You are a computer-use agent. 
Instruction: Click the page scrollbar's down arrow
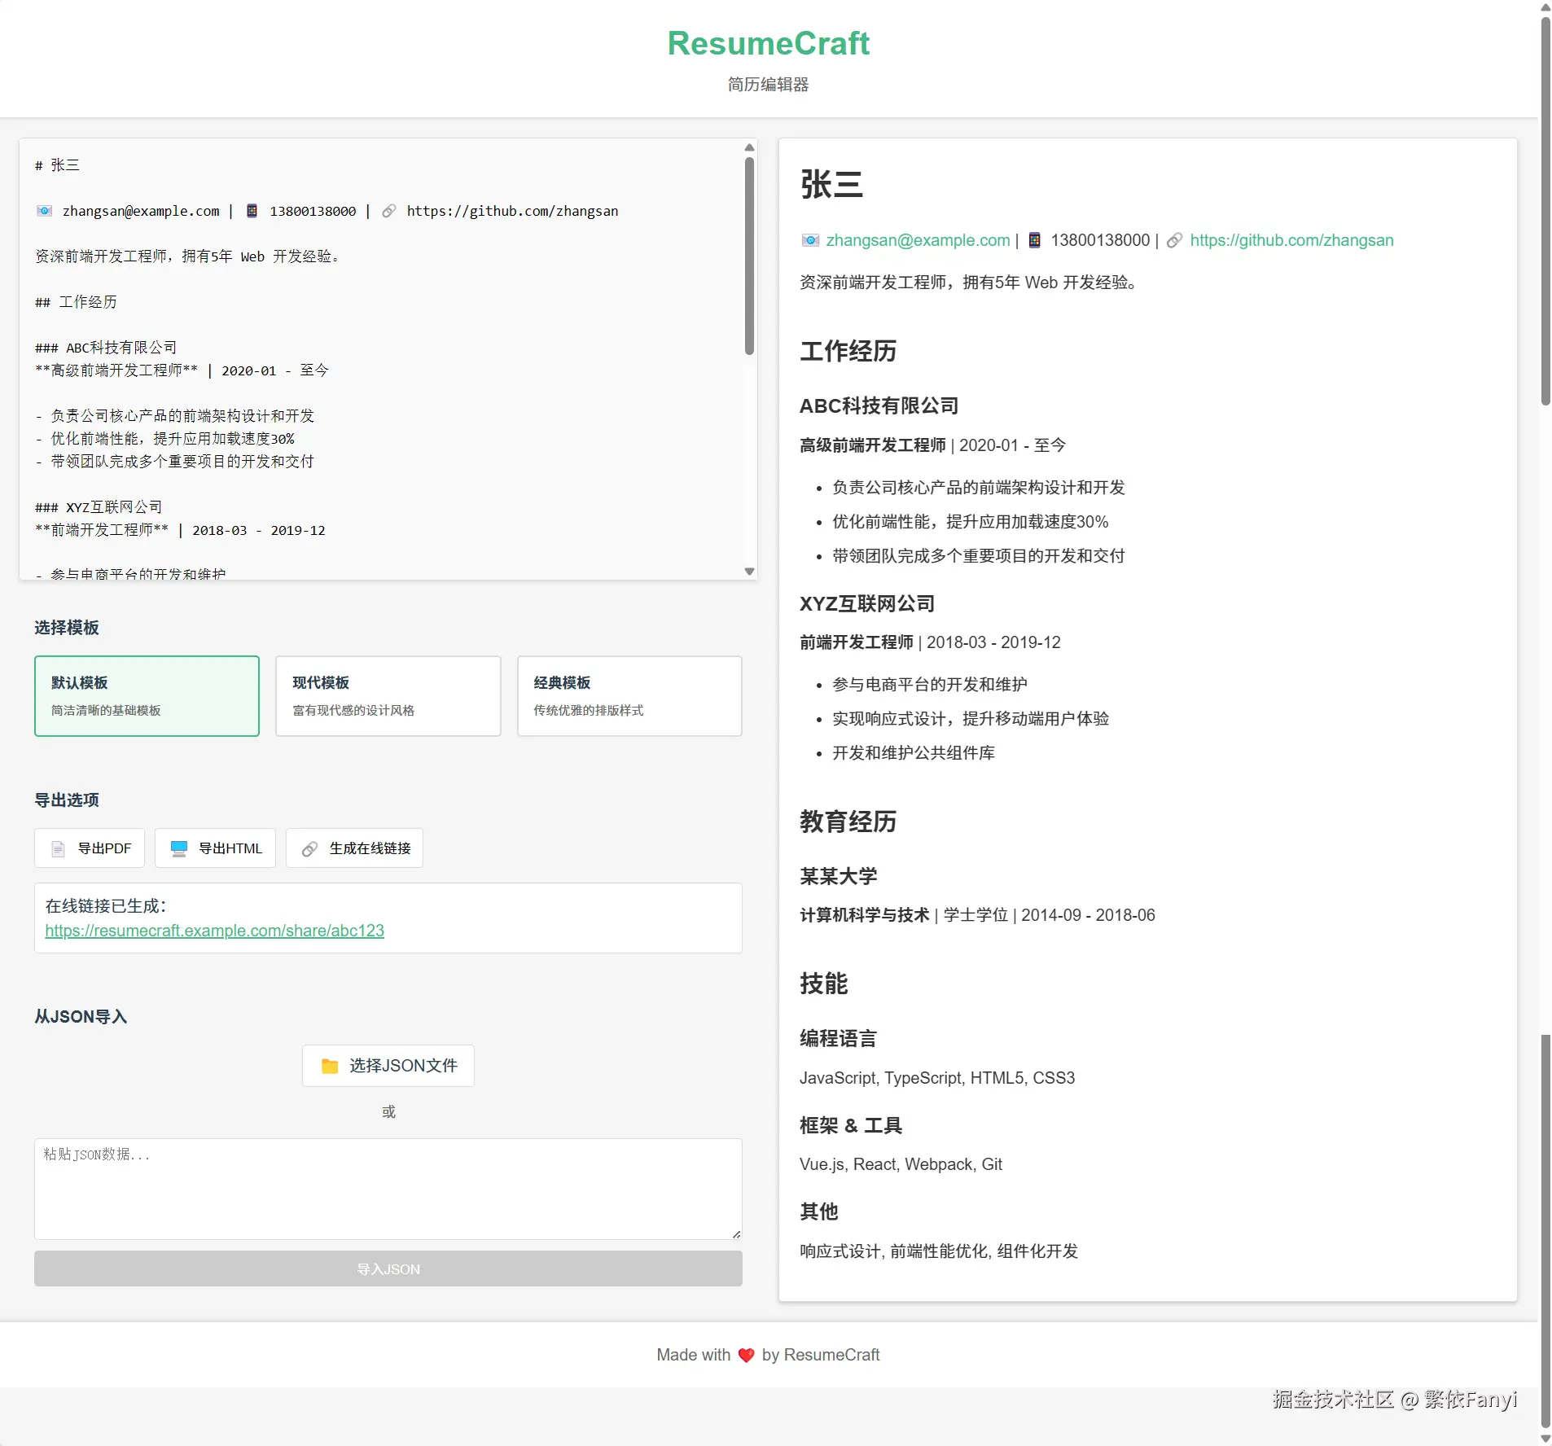point(1545,1439)
